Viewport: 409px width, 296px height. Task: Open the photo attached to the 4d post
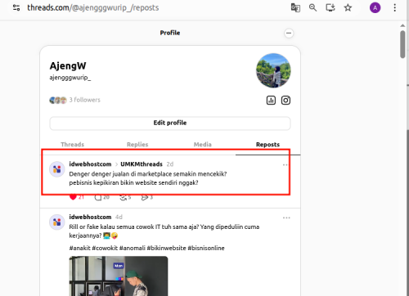119,276
